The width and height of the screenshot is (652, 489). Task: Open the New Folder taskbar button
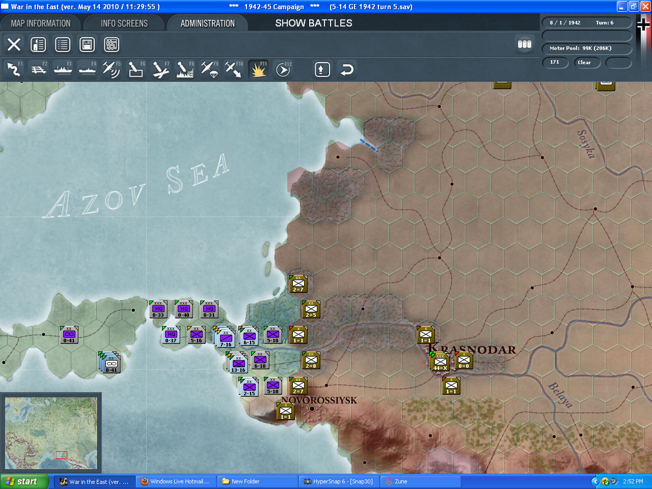(257, 481)
